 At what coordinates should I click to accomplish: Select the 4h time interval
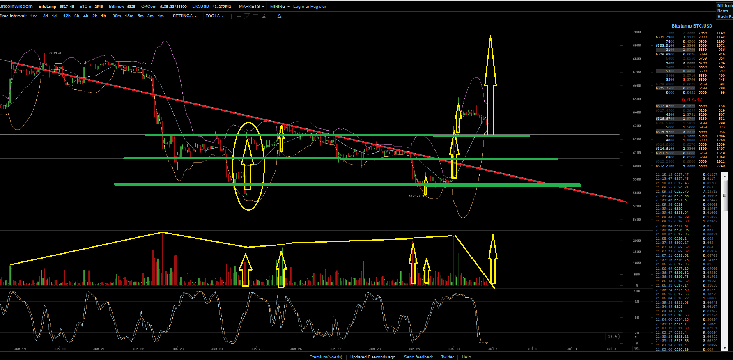pos(86,16)
